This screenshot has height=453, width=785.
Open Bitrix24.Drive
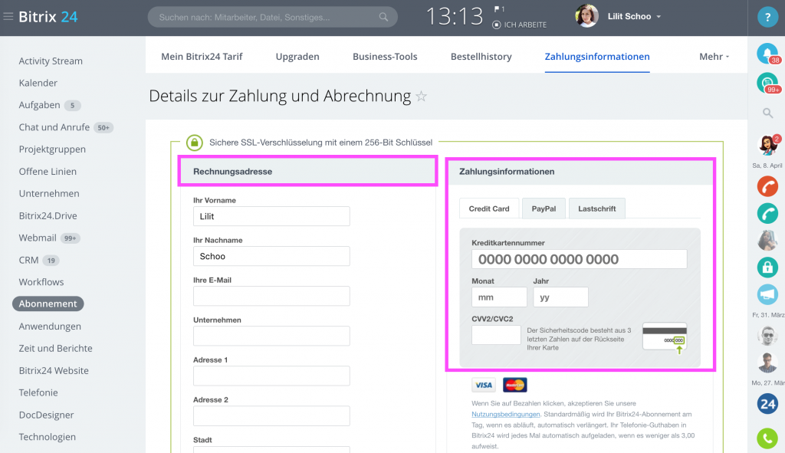click(x=48, y=215)
